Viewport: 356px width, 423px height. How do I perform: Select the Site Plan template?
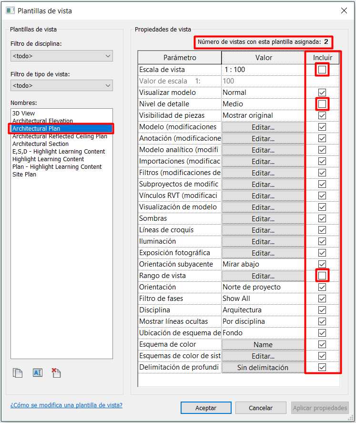(61, 174)
